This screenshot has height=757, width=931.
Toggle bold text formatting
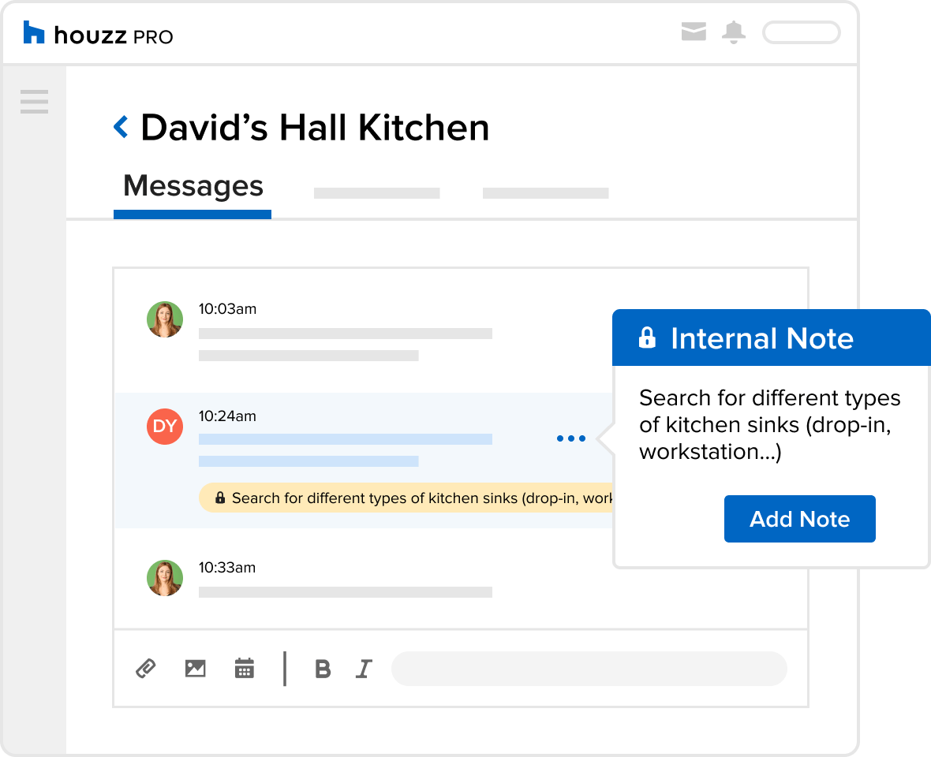click(x=322, y=669)
